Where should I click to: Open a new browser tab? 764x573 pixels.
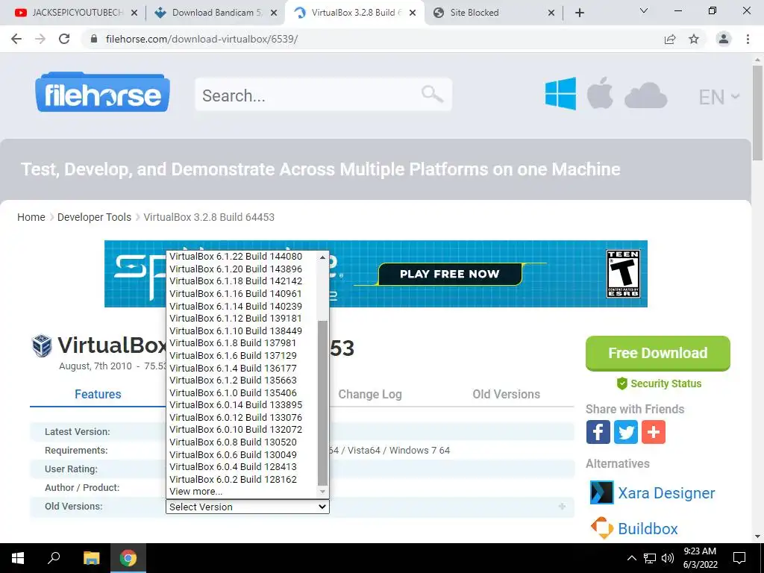click(x=579, y=13)
